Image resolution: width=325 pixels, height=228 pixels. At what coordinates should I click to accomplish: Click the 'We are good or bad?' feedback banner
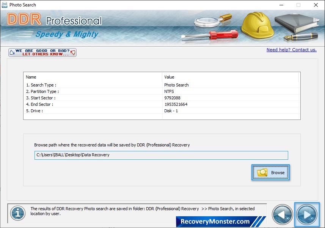[42, 52]
